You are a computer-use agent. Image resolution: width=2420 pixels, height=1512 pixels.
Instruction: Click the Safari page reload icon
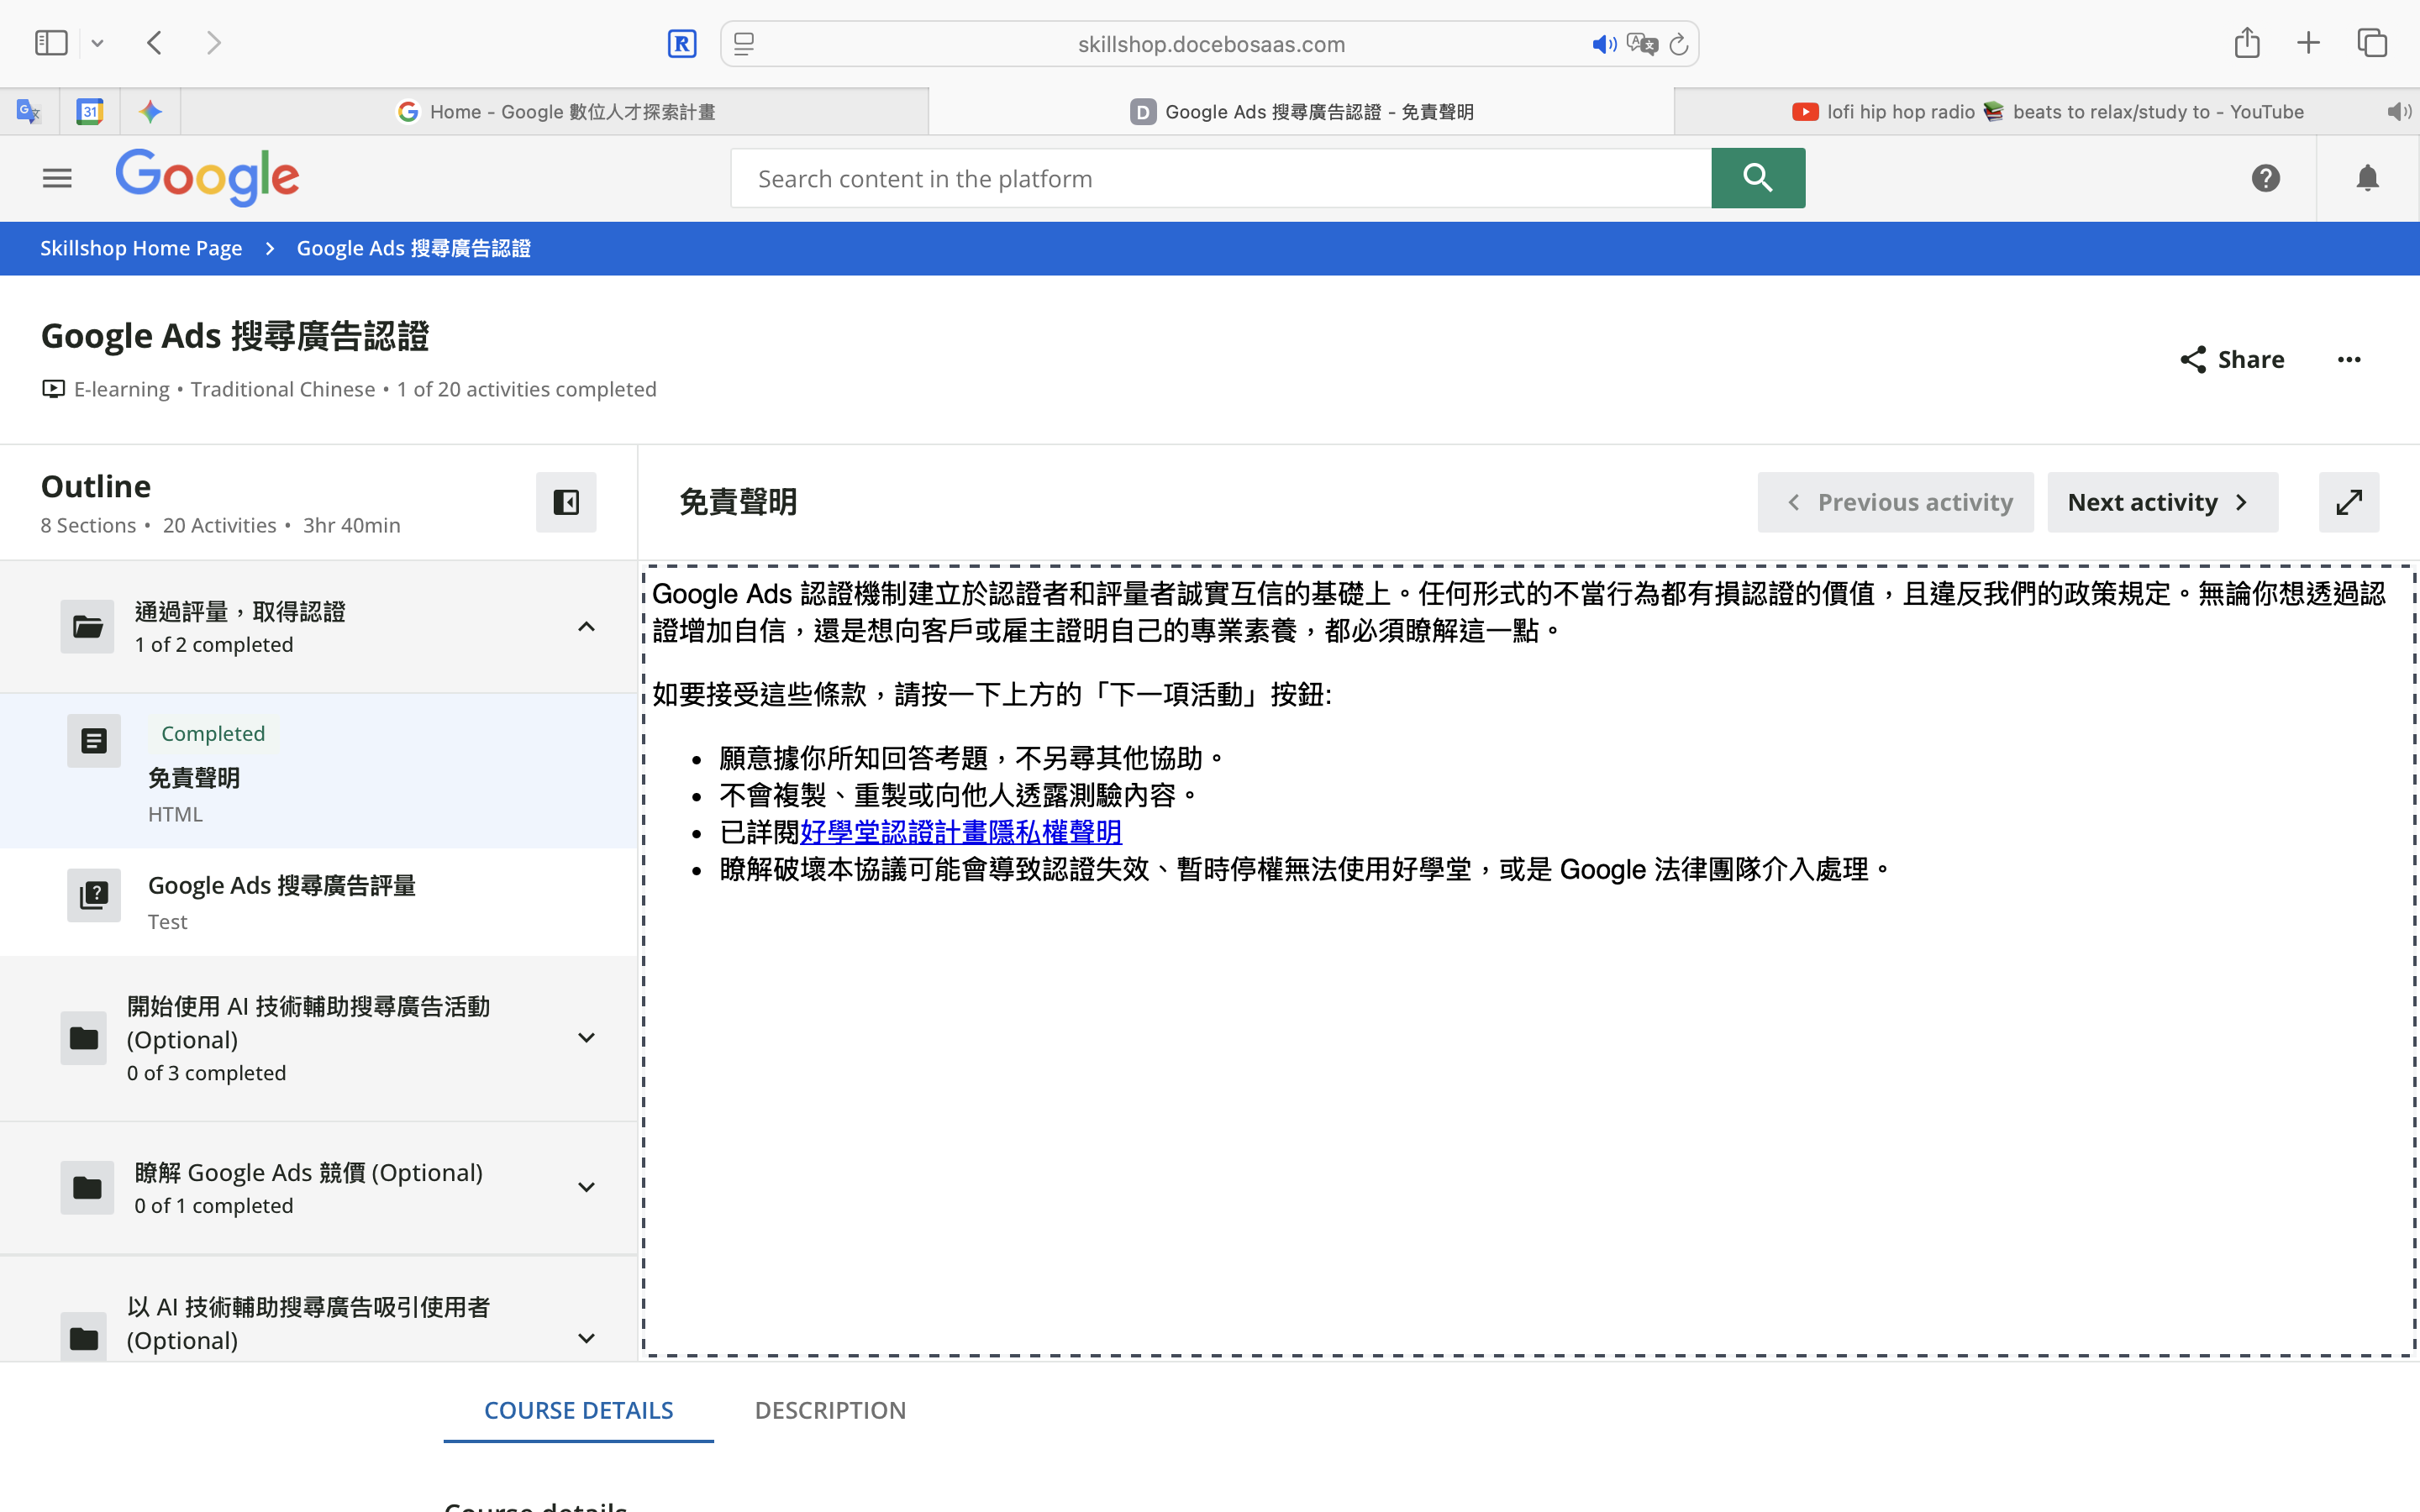(x=1679, y=44)
